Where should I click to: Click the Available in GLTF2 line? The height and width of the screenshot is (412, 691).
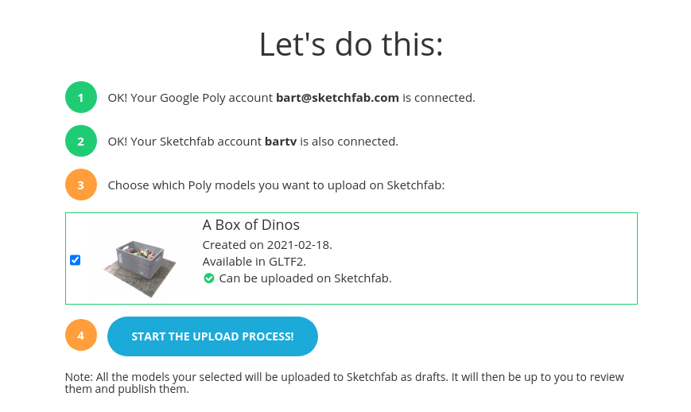click(x=254, y=262)
